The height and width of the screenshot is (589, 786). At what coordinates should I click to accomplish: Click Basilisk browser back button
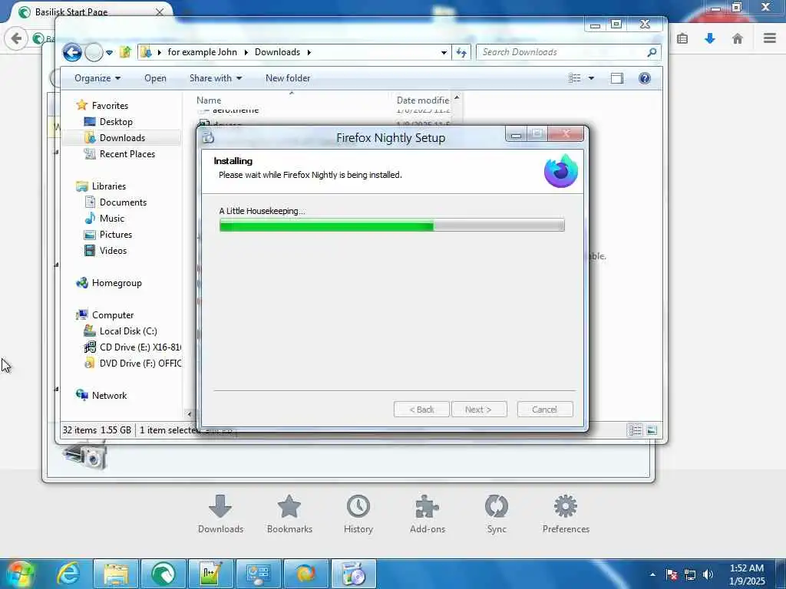pyautogui.click(x=16, y=38)
